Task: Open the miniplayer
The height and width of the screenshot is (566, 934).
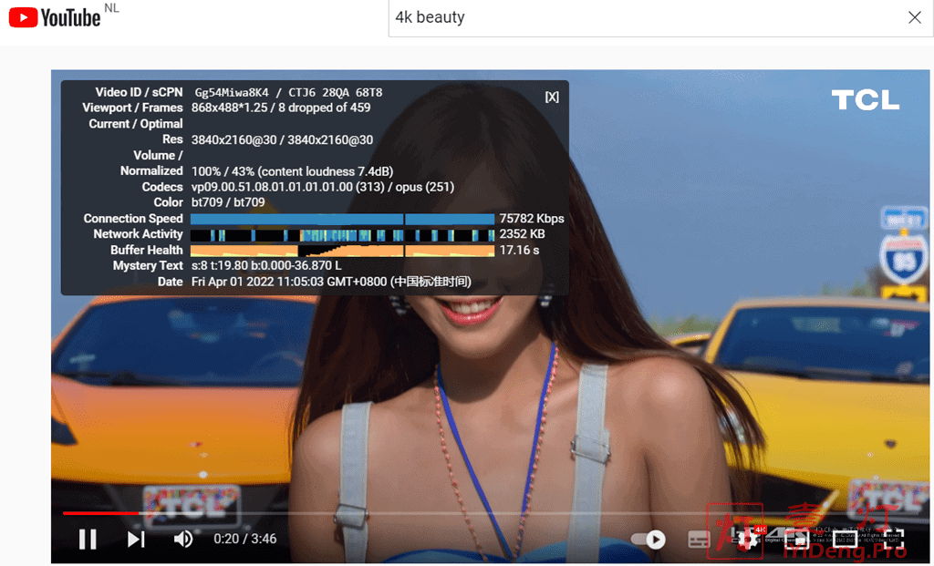Action: [796, 540]
